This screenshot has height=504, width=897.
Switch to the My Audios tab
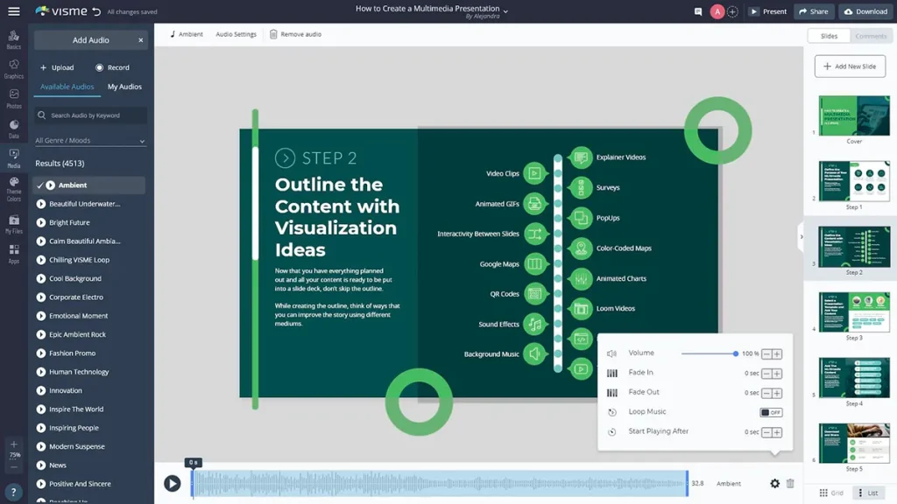(124, 86)
